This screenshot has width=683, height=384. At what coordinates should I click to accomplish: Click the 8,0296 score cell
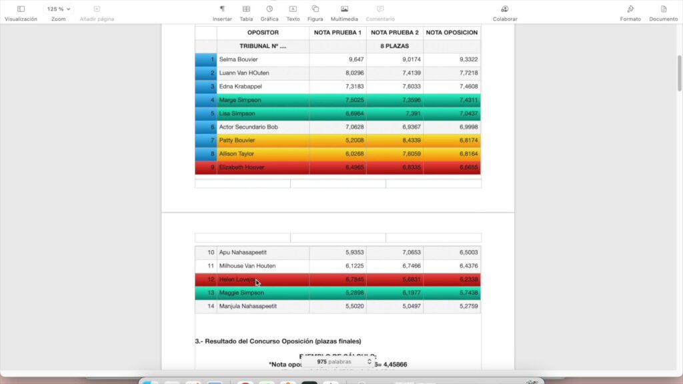coord(337,73)
